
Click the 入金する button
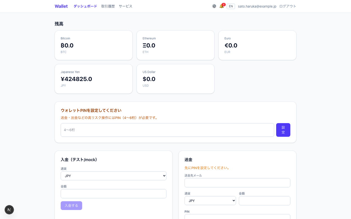[71, 206]
